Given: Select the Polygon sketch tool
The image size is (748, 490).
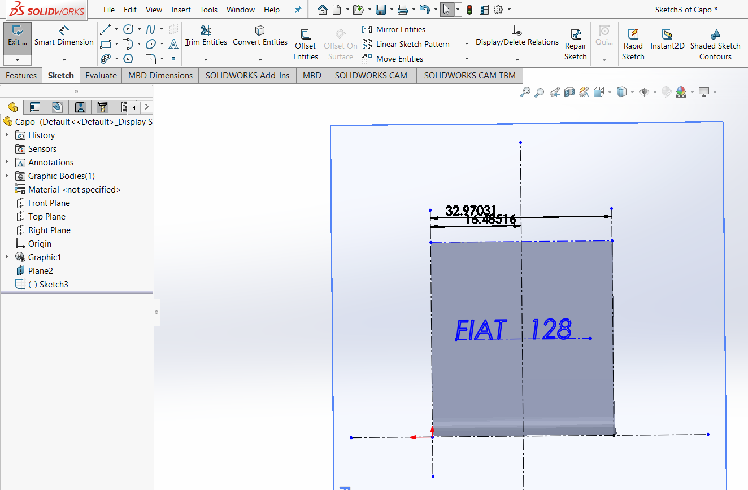Looking at the screenshot, I should click(x=128, y=59).
